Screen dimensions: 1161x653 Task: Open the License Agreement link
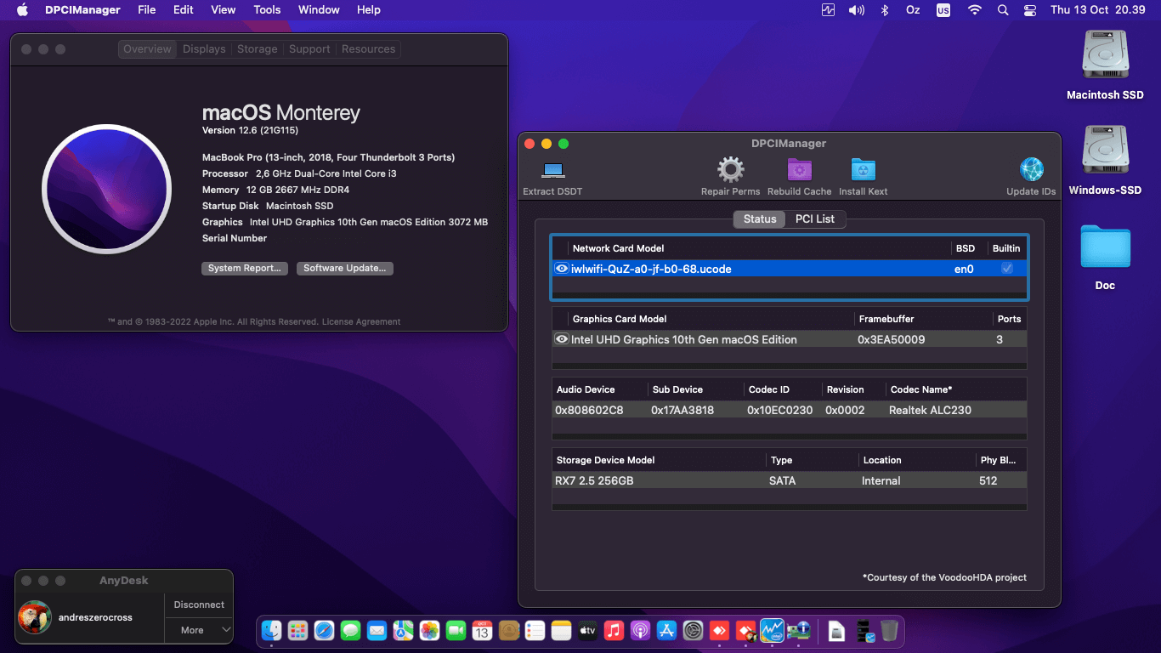point(361,322)
